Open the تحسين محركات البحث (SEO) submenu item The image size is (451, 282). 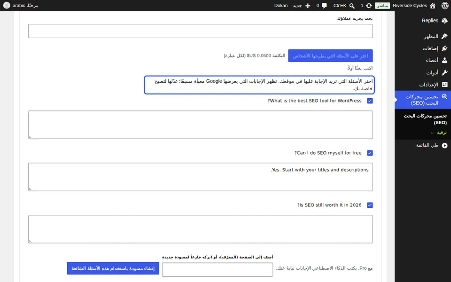tap(425, 119)
